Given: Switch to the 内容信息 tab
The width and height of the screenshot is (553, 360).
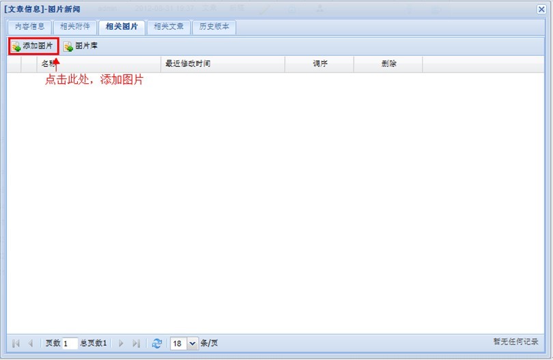Looking at the screenshot, I should pos(29,27).
